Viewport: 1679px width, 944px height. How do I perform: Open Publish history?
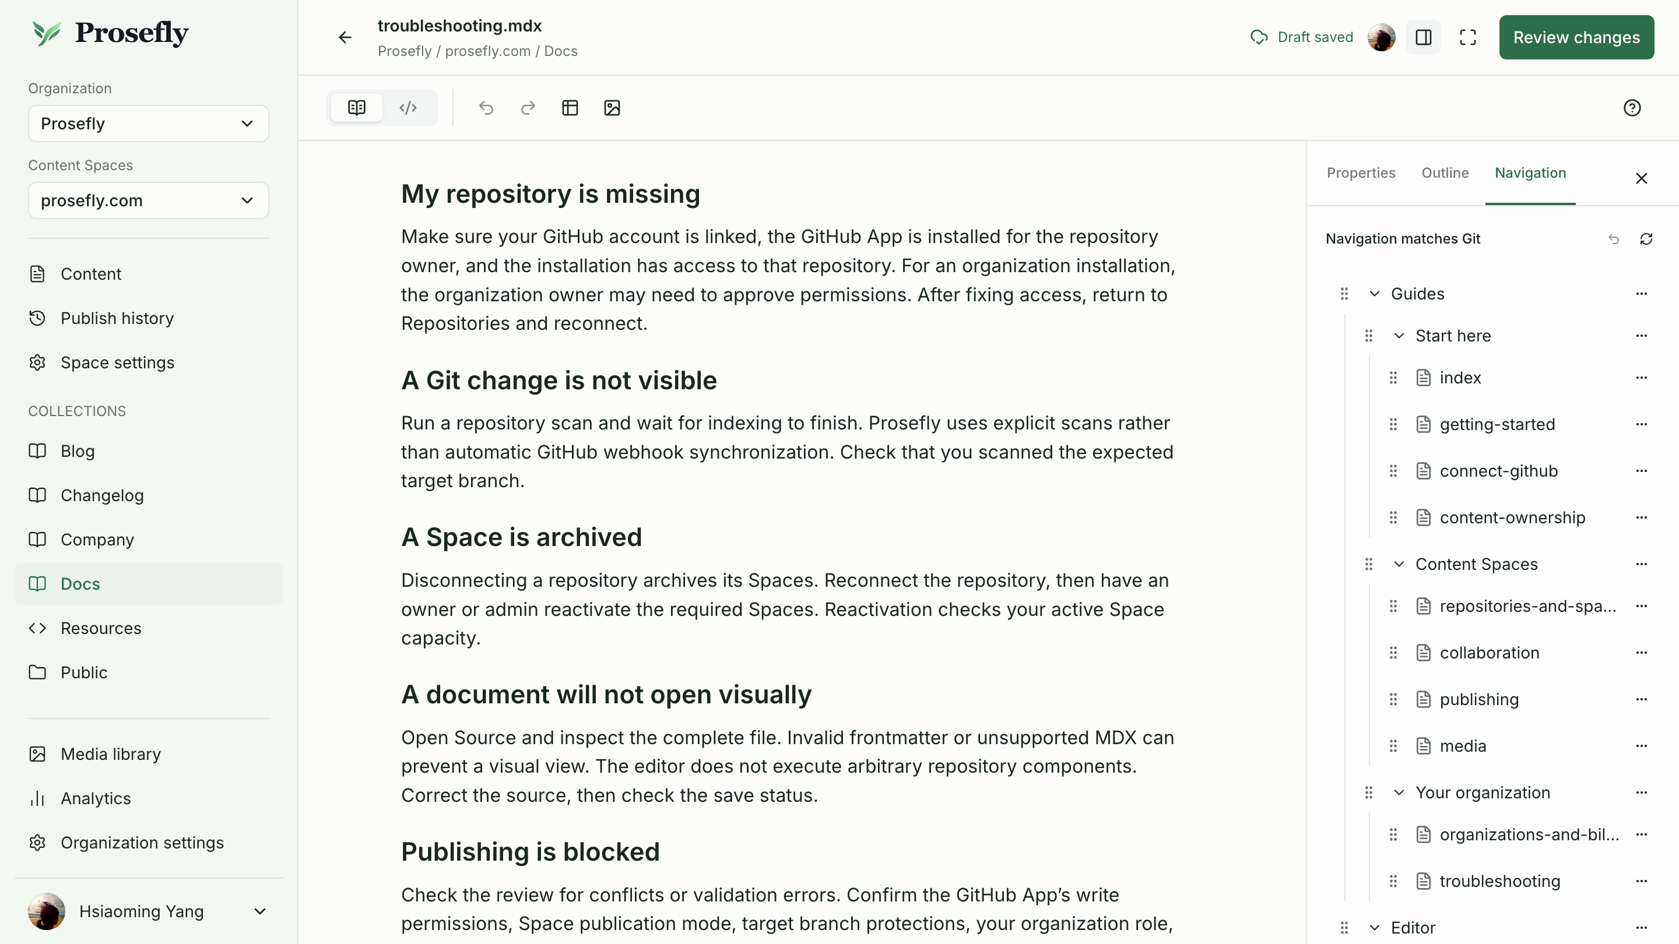tap(148, 318)
